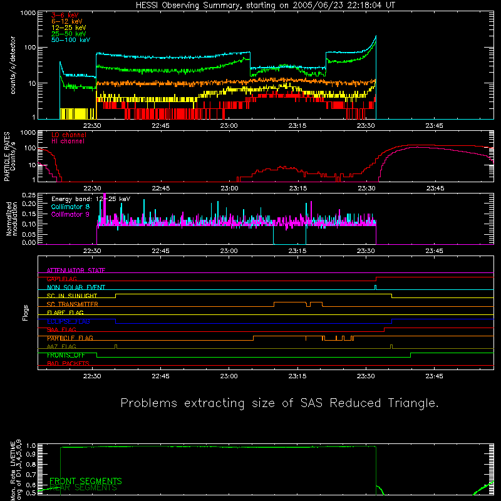The height and width of the screenshot is (501, 501).
Task: Click the FRONTS_OFF step down near 22:31
Action: (97, 355)
